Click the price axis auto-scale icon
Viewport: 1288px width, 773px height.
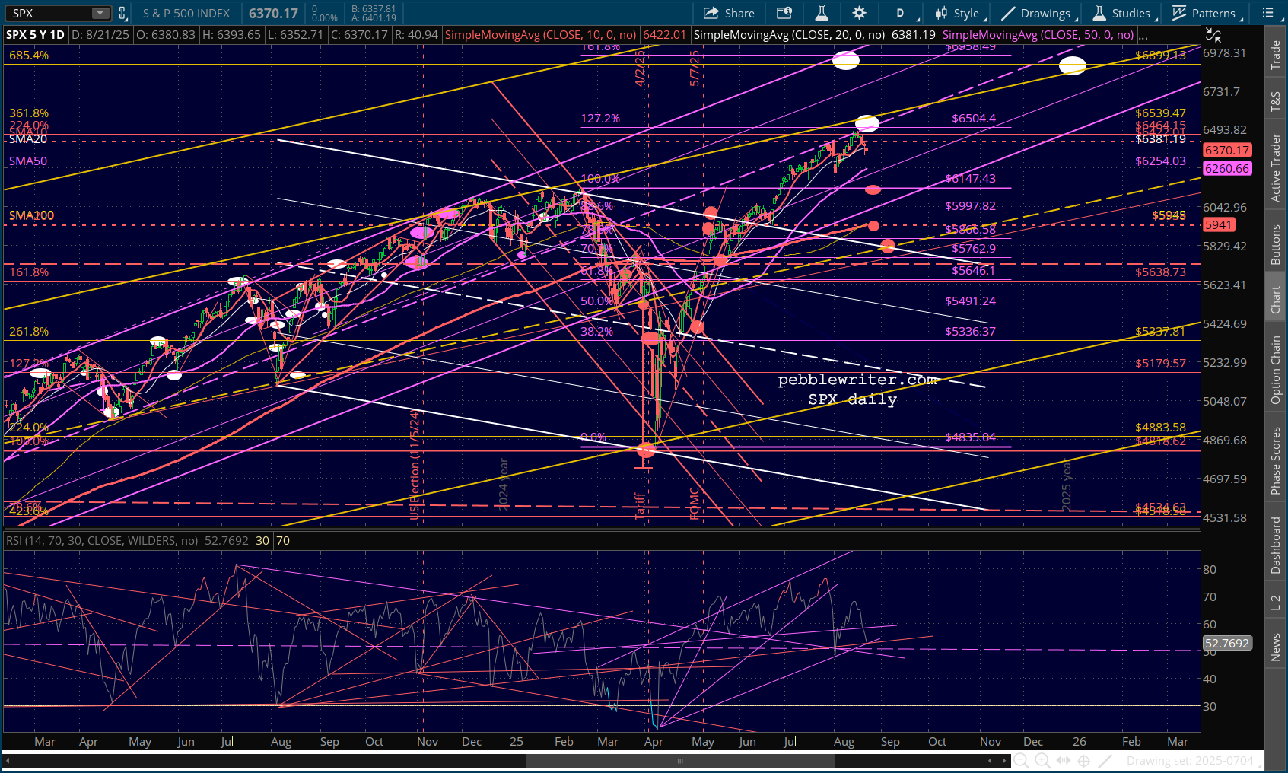pos(1213,35)
